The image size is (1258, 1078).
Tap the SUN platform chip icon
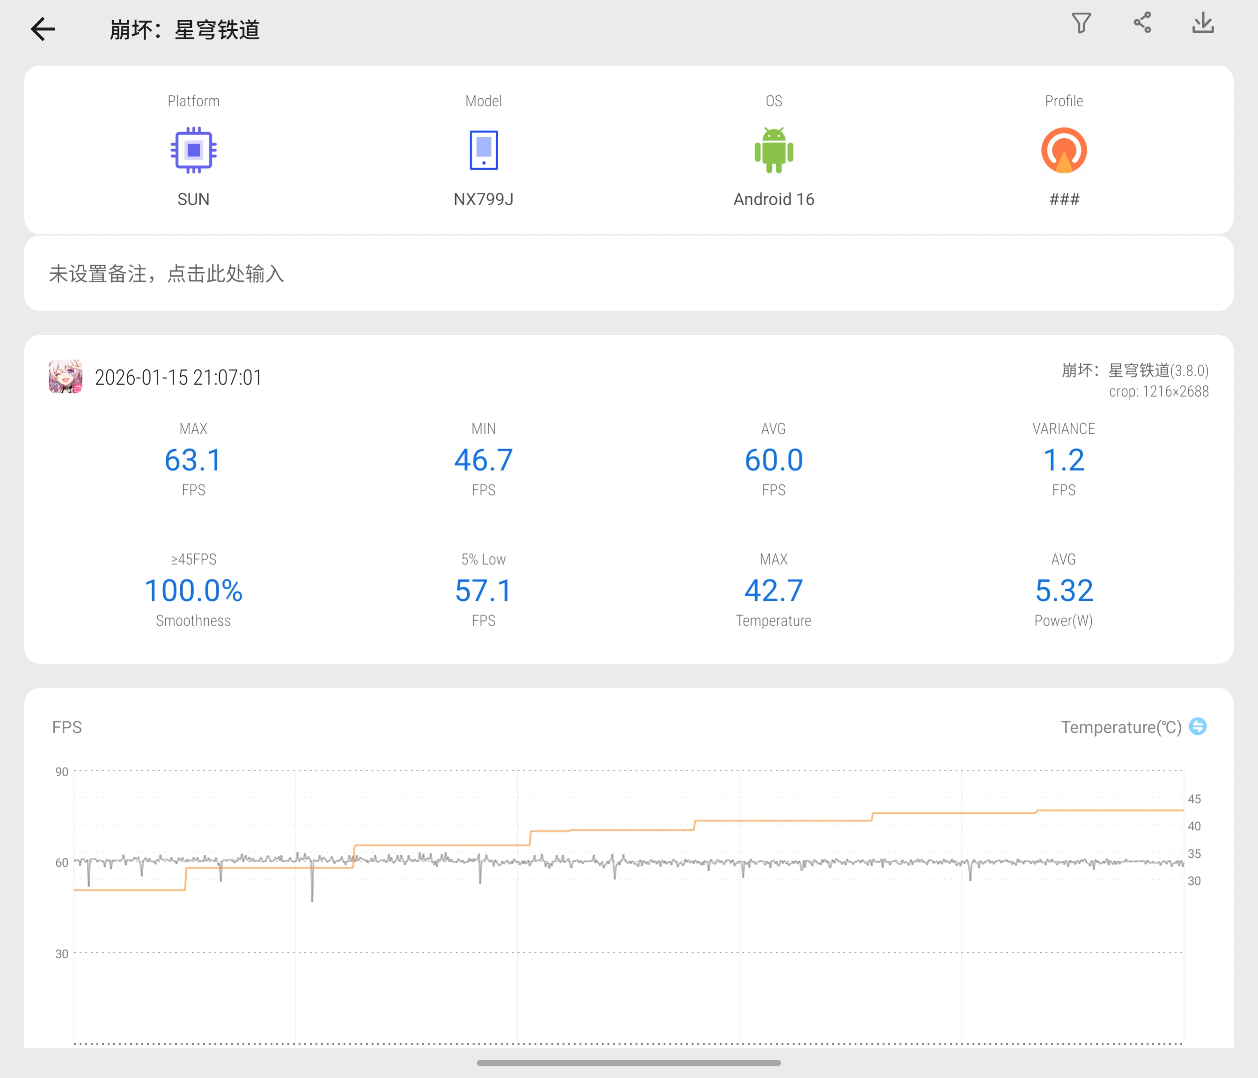[x=193, y=150]
